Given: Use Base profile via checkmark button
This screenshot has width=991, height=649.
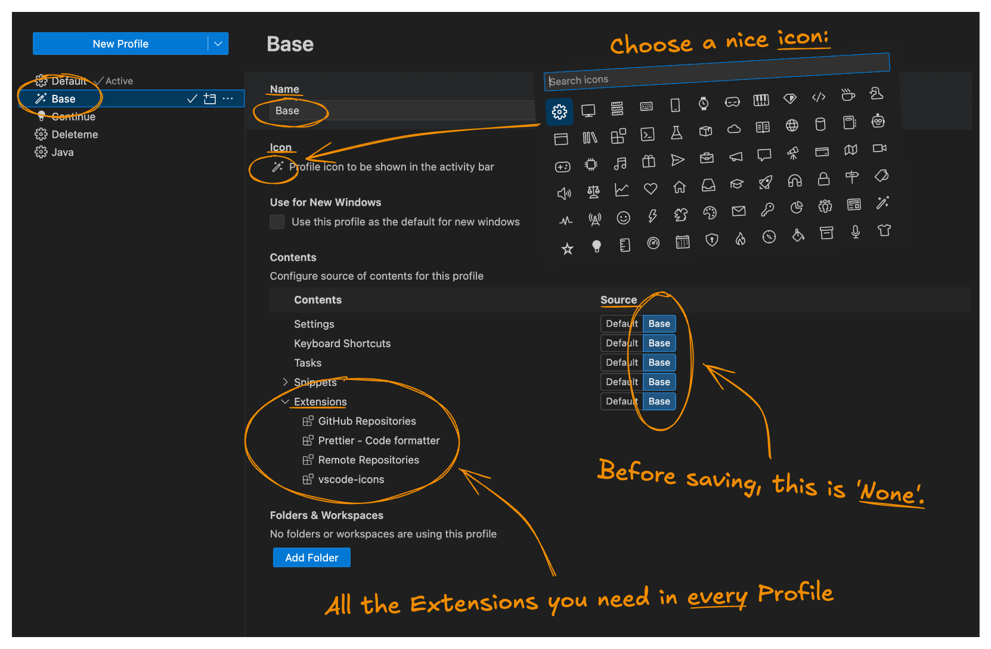Looking at the screenshot, I should click(x=192, y=99).
